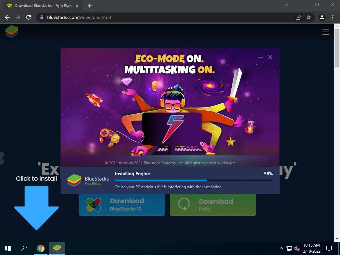The width and height of the screenshot is (340, 255).
Task: Click the "Pause your PC antivirus" message
Action: 168,187
